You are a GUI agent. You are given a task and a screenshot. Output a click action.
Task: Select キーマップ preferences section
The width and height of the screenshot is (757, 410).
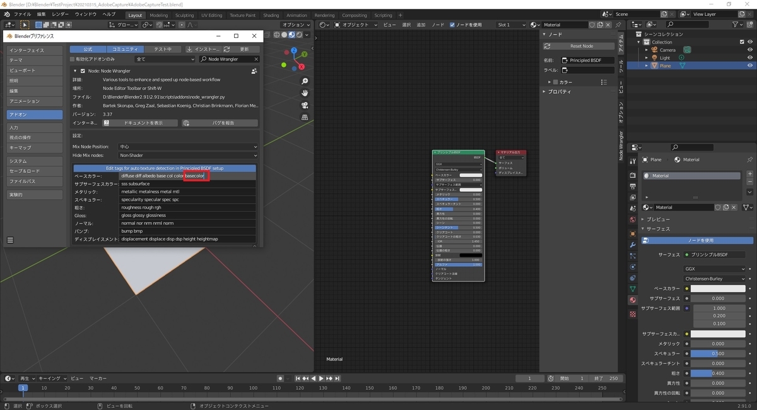pyautogui.click(x=35, y=148)
